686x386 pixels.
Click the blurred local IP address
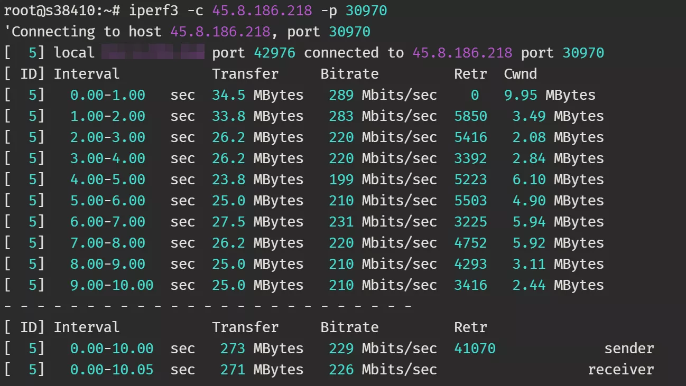[x=152, y=53]
